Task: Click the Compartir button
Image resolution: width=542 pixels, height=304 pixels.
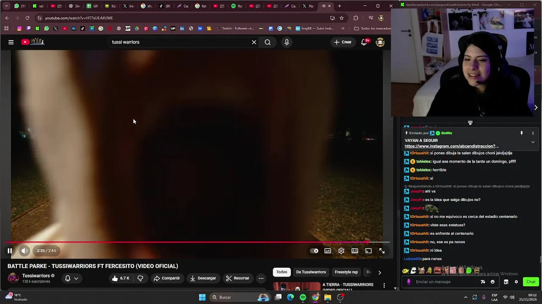Action: pyautogui.click(x=167, y=278)
